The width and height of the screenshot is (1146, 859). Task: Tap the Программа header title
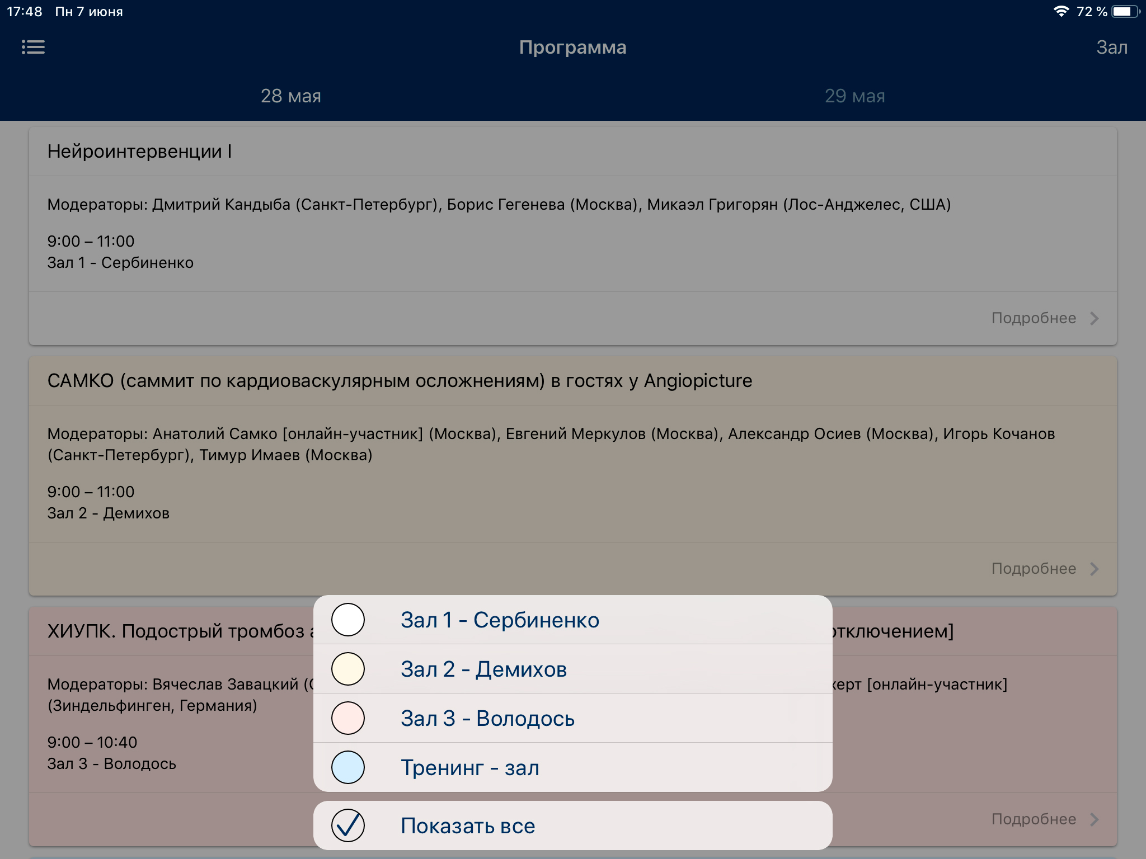(572, 48)
